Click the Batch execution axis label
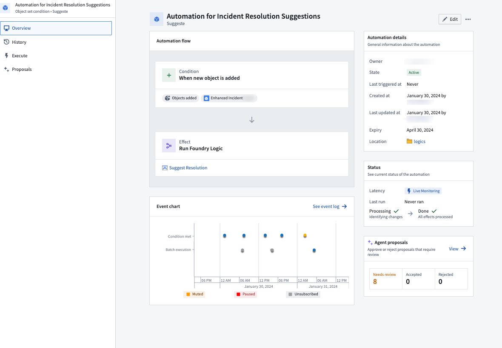The width and height of the screenshot is (502, 348). coord(178,250)
